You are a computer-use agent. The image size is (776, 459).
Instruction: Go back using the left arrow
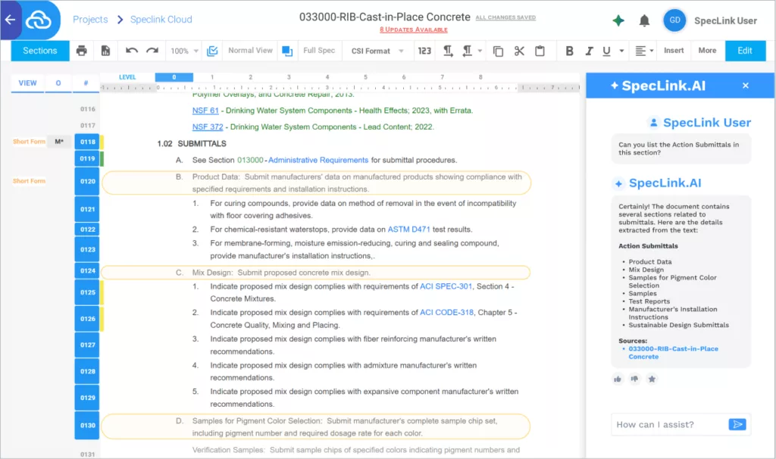point(10,20)
